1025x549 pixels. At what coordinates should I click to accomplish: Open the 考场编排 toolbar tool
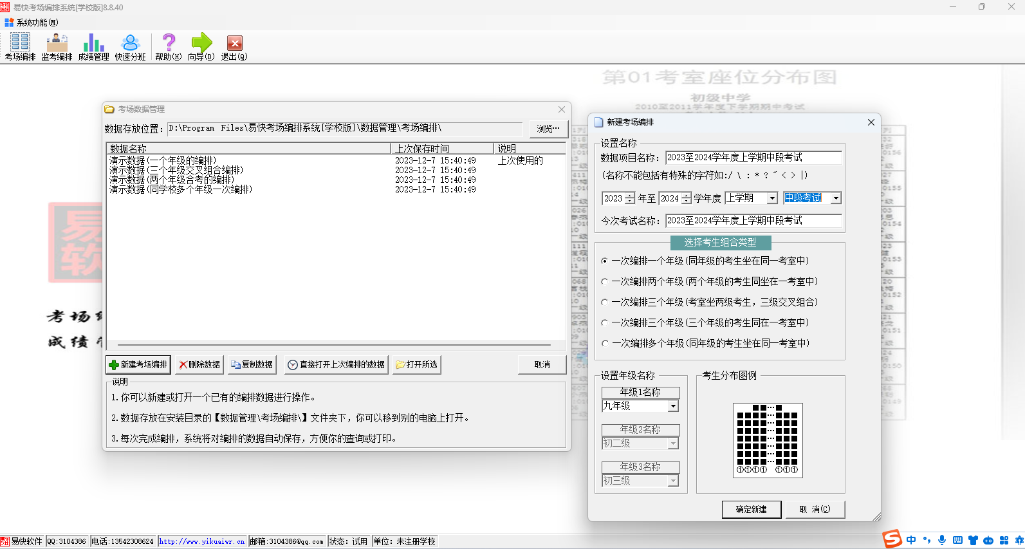coord(20,47)
